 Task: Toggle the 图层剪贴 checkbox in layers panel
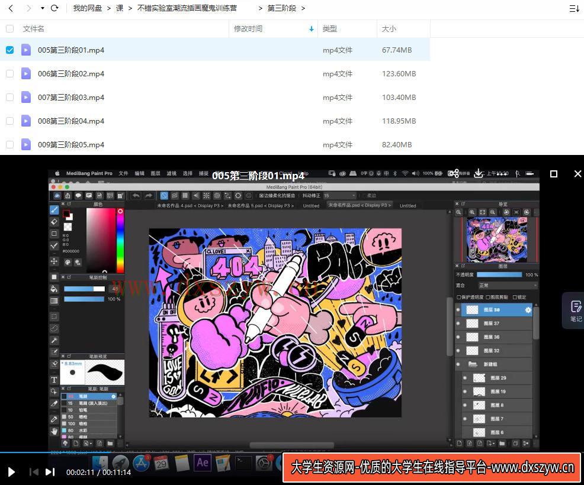[488, 297]
